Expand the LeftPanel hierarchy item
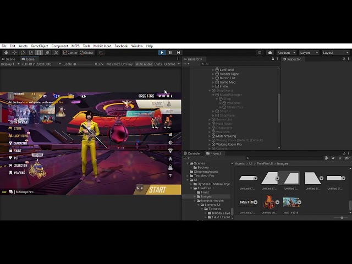 pos(213,70)
